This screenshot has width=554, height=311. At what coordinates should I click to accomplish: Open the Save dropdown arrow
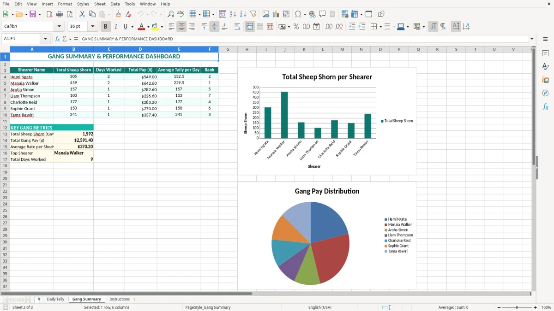40,14
